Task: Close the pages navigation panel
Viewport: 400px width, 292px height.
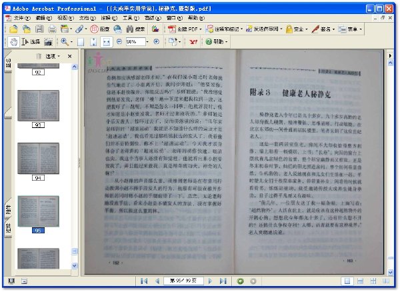Action: point(69,56)
